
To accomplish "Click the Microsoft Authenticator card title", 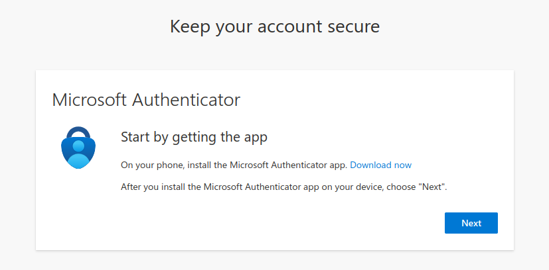I will (x=146, y=100).
